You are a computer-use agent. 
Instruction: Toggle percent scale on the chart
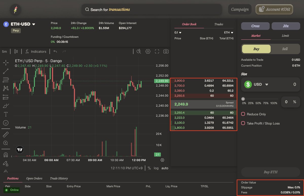(149, 168)
